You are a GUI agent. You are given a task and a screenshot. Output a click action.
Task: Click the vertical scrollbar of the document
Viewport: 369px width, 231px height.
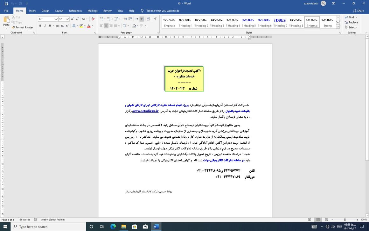pyautogui.click(x=367, y=99)
